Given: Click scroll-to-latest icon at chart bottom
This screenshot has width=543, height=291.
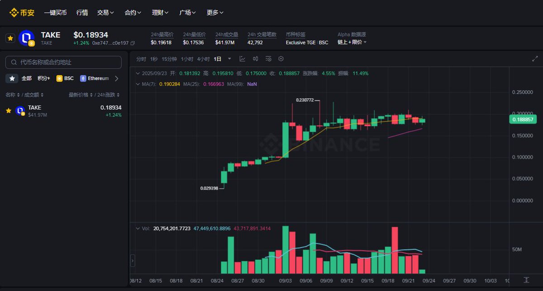Looking at the screenshot, I should point(526,280).
